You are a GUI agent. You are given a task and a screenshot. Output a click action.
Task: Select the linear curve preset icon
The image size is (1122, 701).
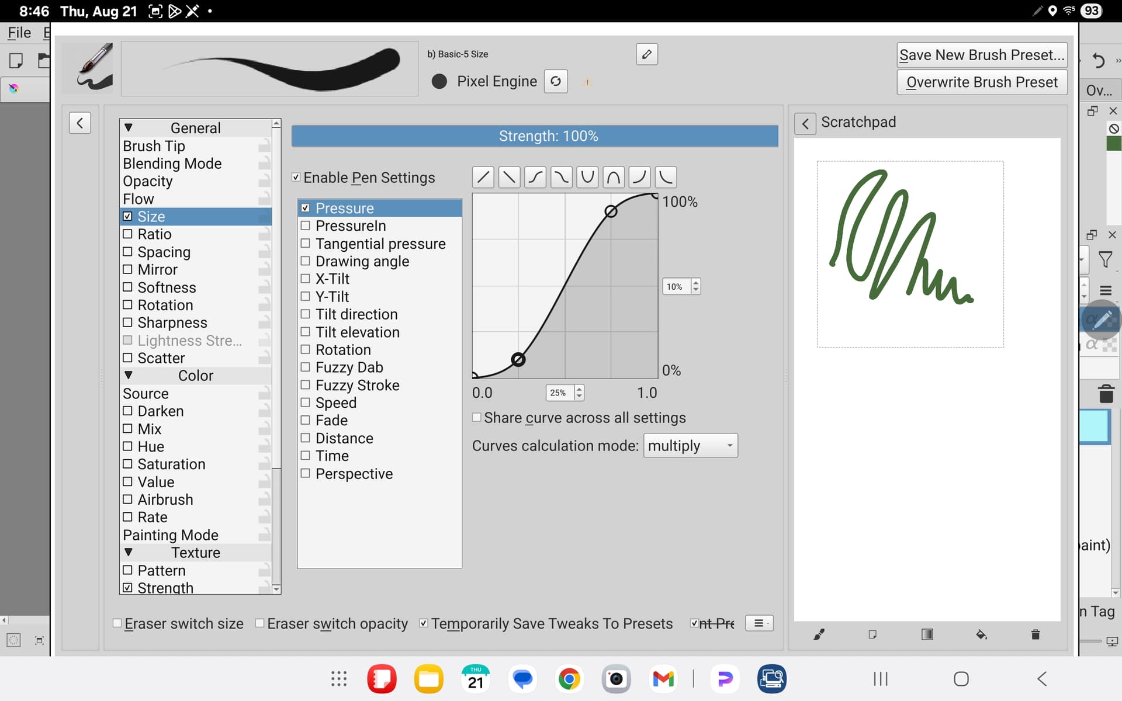(483, 176)
